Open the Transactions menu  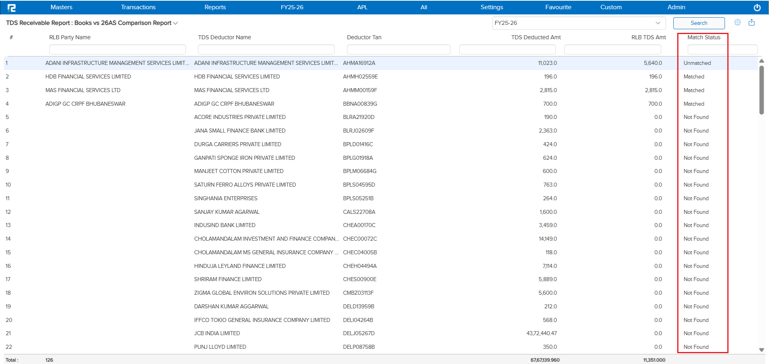click(x=138, y=7)
